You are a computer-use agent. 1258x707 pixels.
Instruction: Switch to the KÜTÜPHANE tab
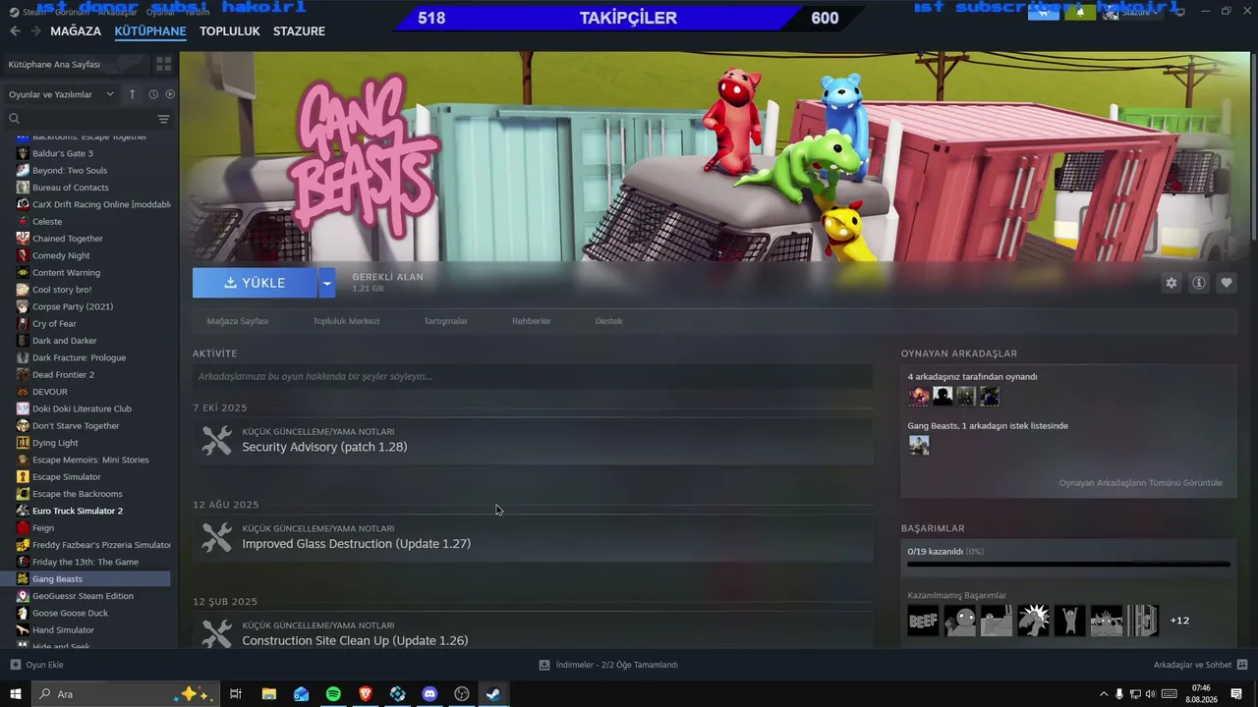(x=150, y=31)
